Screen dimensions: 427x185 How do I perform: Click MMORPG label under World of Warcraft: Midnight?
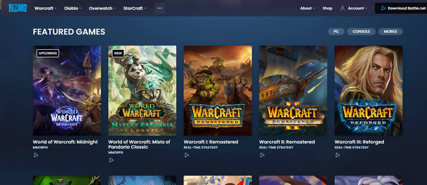click(x=40, y=147)
